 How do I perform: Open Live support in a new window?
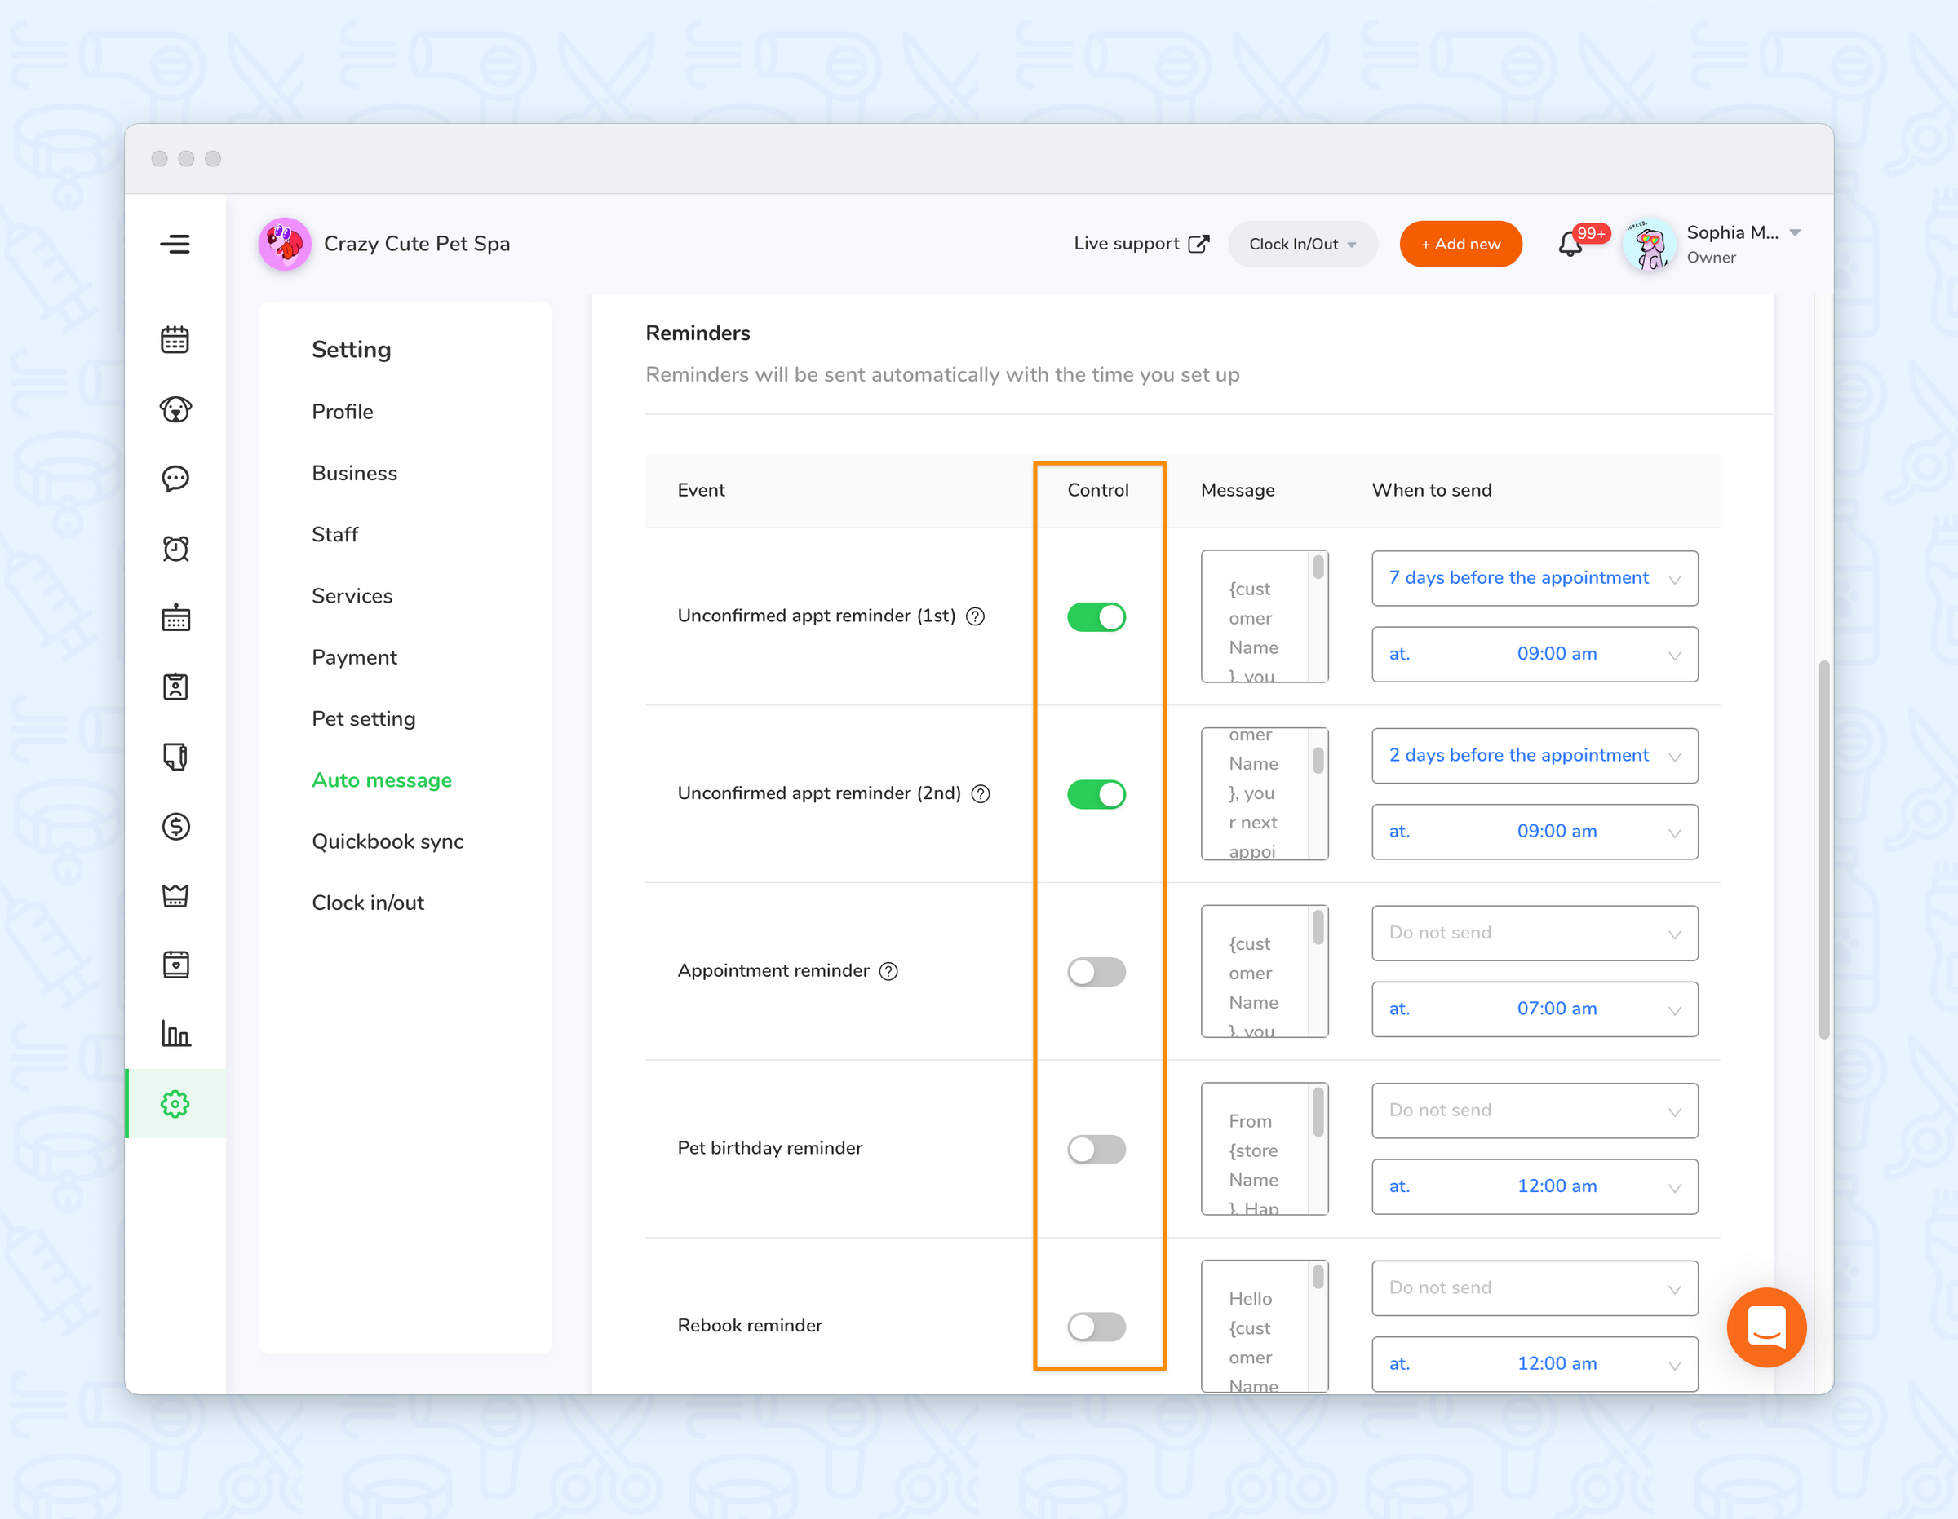point(1141,244)
